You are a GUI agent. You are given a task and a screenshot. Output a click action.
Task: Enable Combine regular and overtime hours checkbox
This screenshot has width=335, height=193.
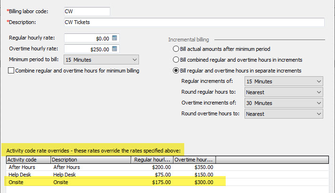[x=11, y=71]
